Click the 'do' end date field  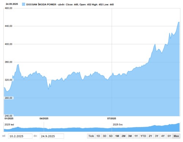[52, 136]
